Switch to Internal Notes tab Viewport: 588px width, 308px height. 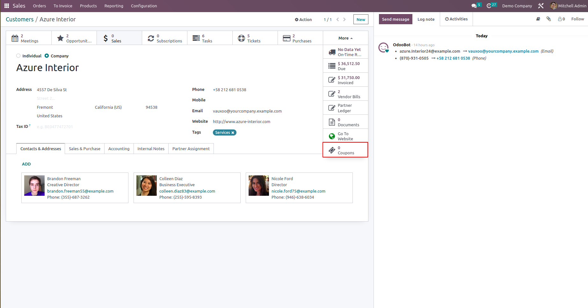pos(151,149)
